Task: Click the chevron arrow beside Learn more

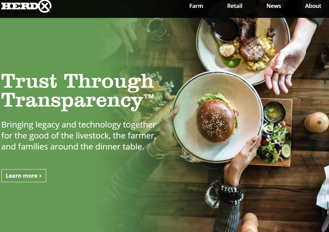Action: coord(40,176)
